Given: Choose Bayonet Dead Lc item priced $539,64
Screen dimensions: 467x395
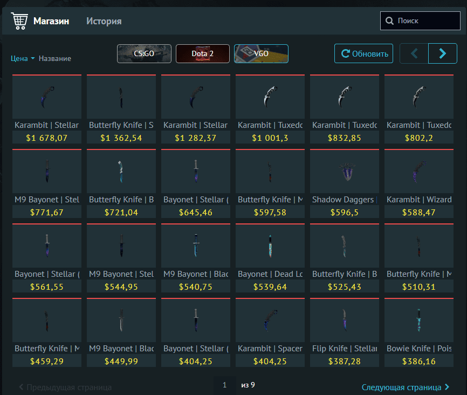Looking at the screenshot, I should tap(270, 258).
